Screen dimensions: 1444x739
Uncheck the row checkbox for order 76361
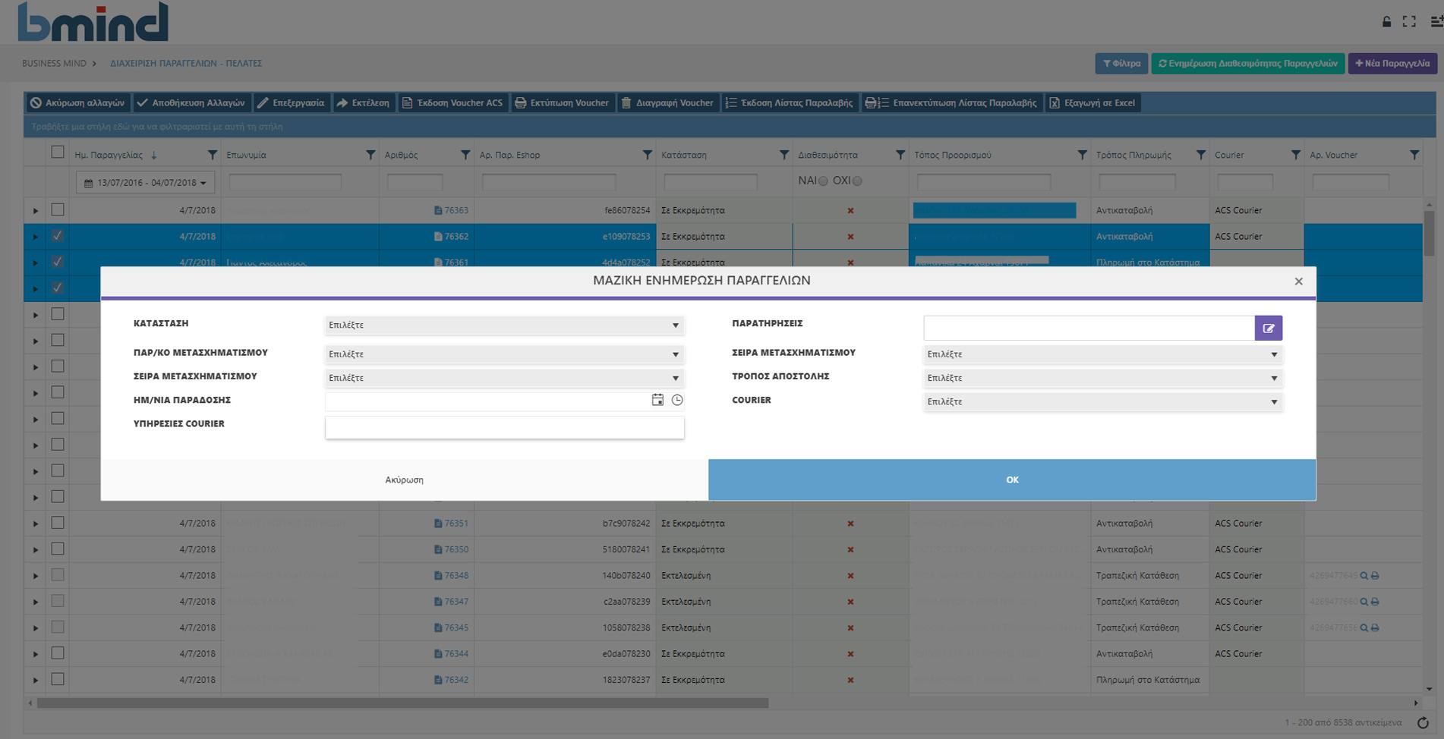(58, 262)
